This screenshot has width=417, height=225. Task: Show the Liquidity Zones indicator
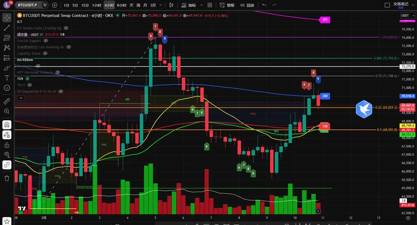tap(45, 53)
